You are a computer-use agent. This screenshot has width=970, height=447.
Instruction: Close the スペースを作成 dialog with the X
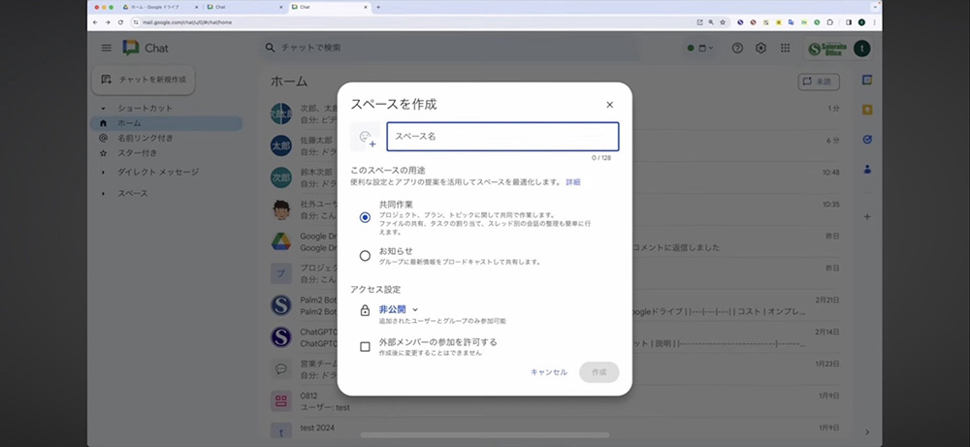609,105
